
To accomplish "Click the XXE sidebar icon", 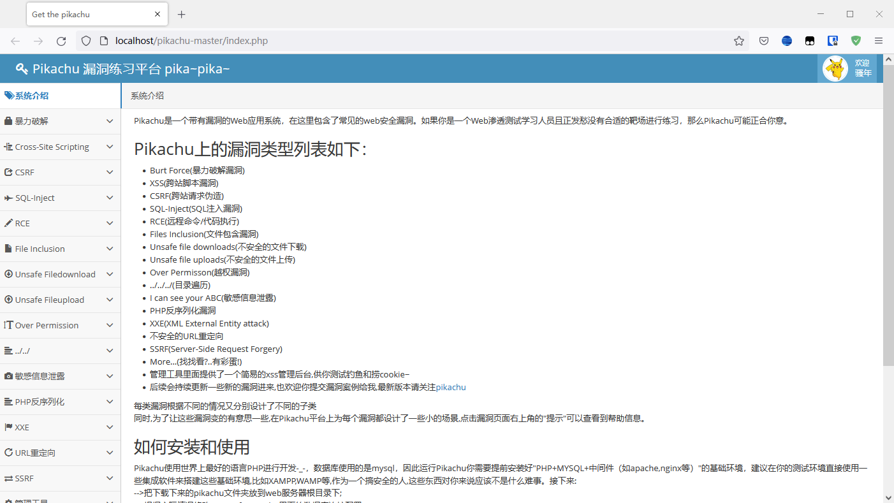I will [x=9, y=427].
